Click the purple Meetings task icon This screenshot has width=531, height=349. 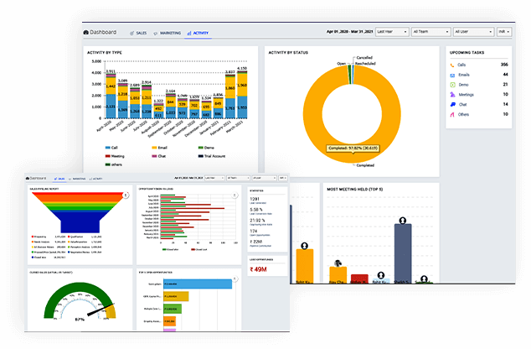(452, 95)
